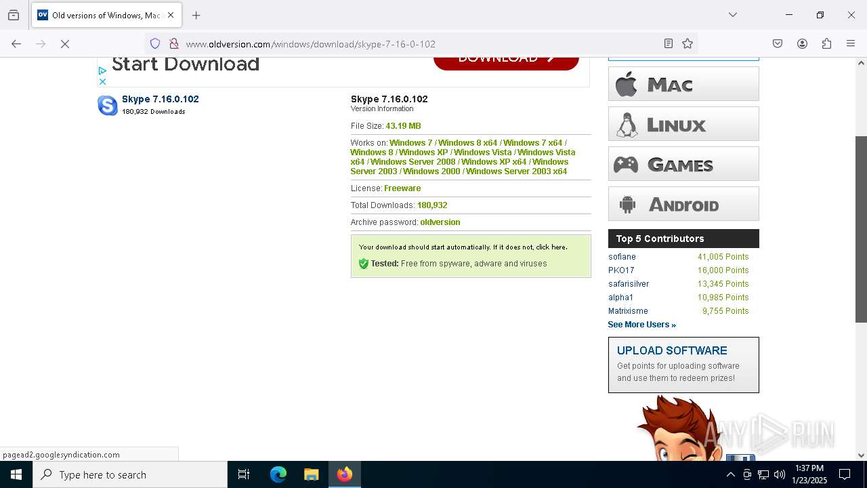
Task: Select 'Windows Server 2003 x64' text
Action: pos(516,171)
